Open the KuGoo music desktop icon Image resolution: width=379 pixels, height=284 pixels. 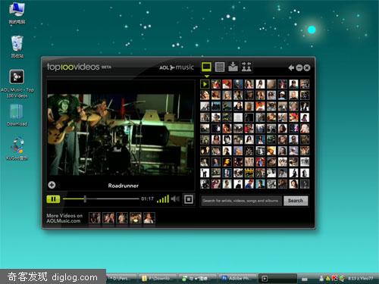coord(17,149)
